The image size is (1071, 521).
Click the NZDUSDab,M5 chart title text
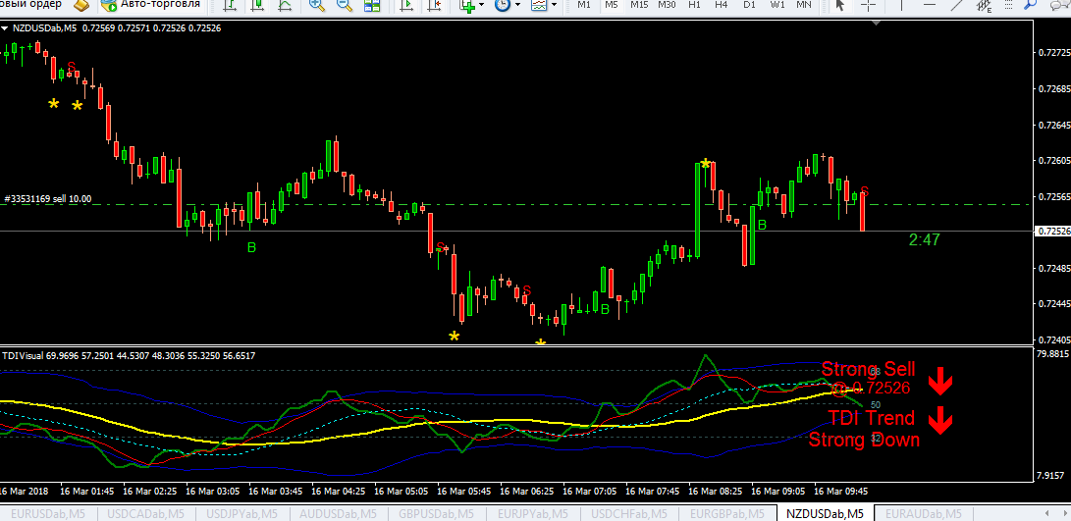[x=45, y=28]
